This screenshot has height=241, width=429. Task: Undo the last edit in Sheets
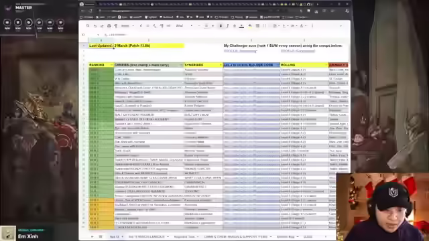95,25
